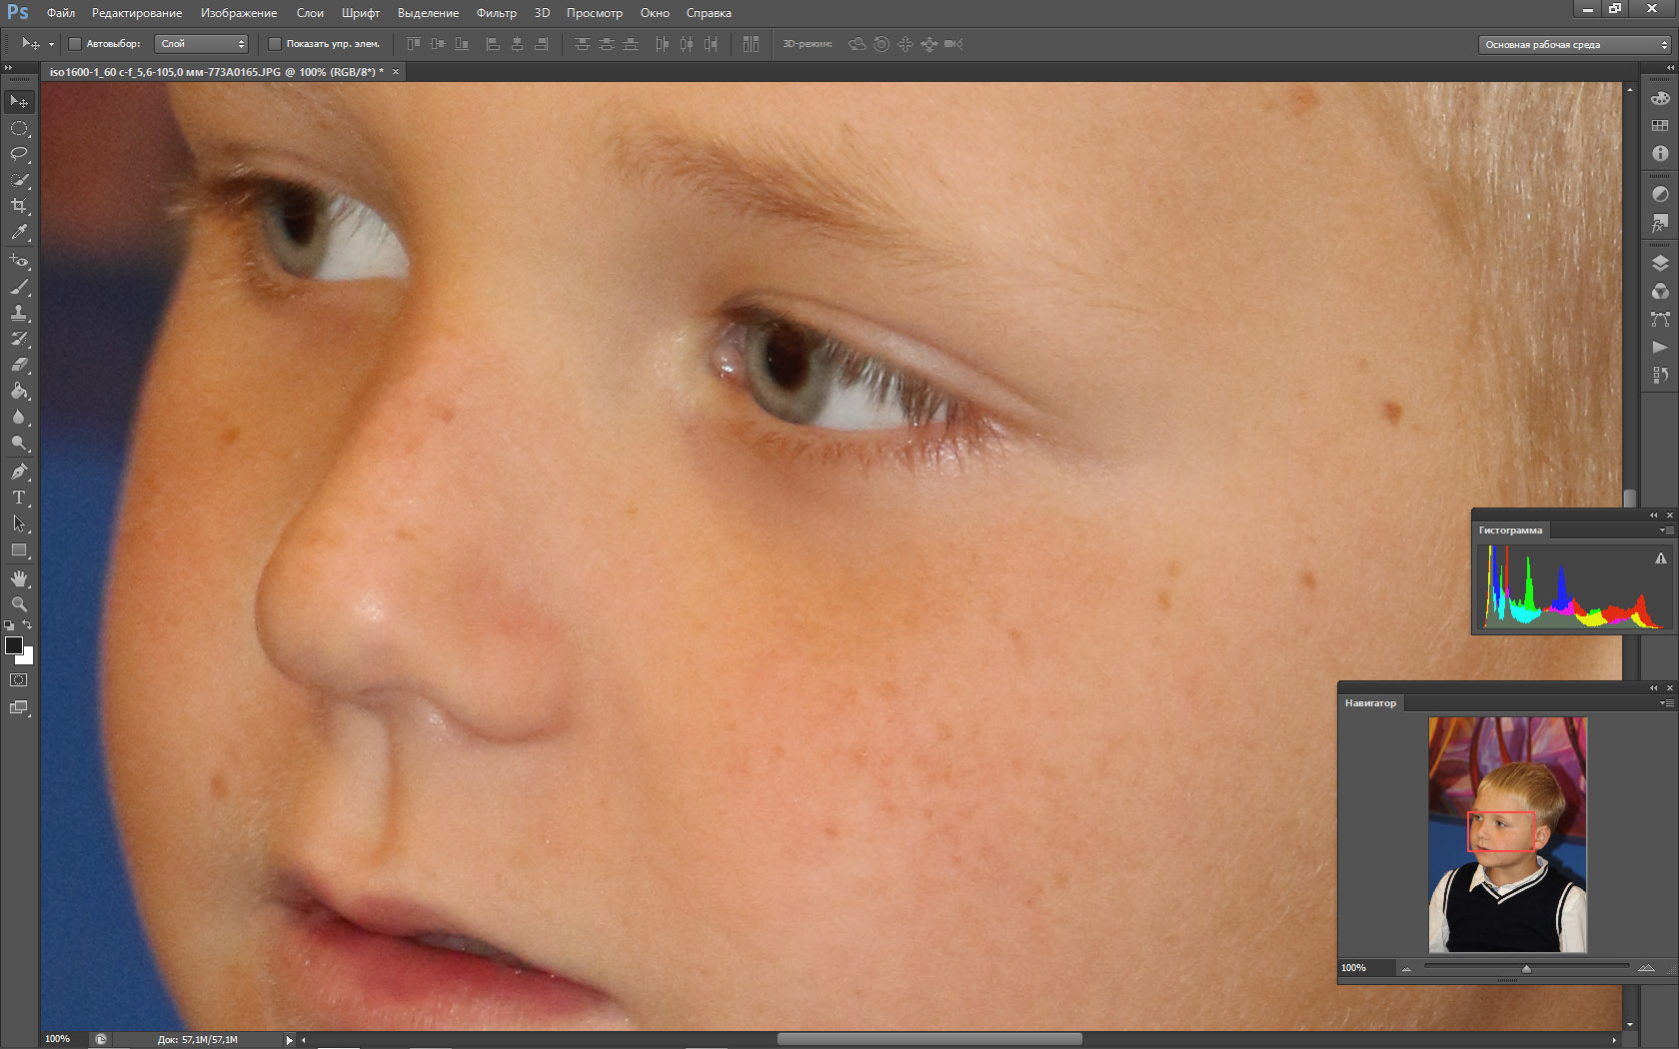Click the Auto-Align Layers icon in options bar

(x=751, y=44)
